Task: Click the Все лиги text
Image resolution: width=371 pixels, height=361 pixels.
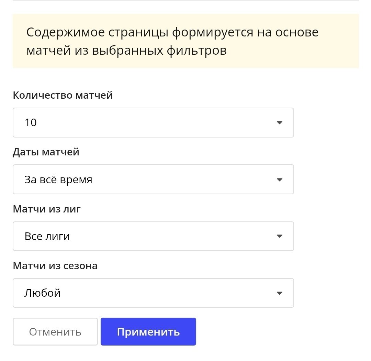Action: (x=47, y=236)
